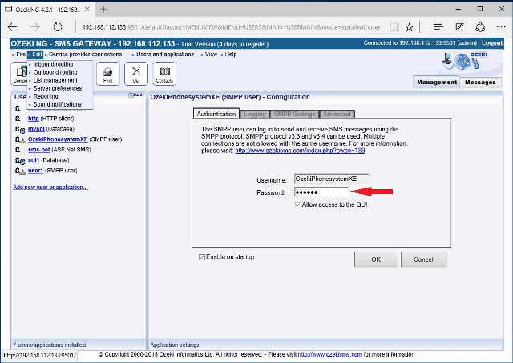Toggle Enable on startup checkbox
This screenshot has height=363, width=513.
point(202,257)
